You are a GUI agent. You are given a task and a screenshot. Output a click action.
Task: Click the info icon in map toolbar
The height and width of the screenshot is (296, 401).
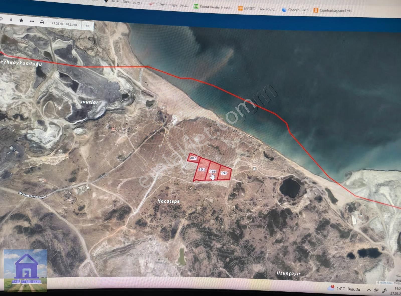coord(11,20)
